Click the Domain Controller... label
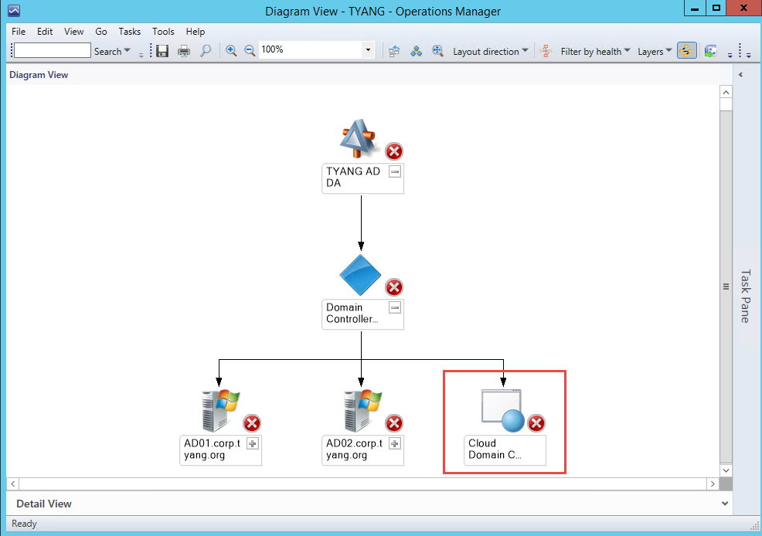The height and width of the screenshot is (536, 762). (352, 313)
